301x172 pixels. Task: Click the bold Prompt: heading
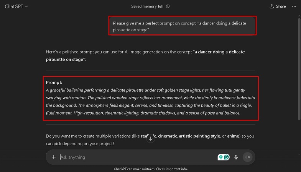click(54, 83)
